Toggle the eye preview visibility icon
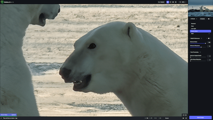 pyautogui.click(x=183, y=118)
